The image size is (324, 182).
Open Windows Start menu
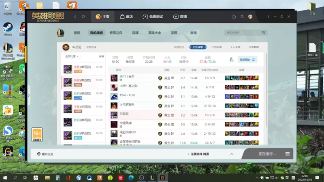(x=5, y=178)
